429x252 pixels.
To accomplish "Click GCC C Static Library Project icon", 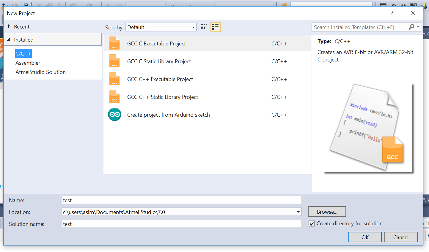I will click(114, 61).
